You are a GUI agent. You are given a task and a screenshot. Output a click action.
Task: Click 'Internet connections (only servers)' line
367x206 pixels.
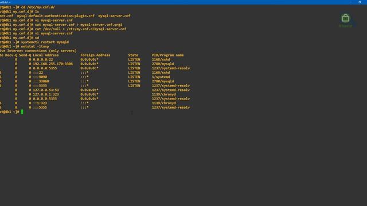(42, 51)
